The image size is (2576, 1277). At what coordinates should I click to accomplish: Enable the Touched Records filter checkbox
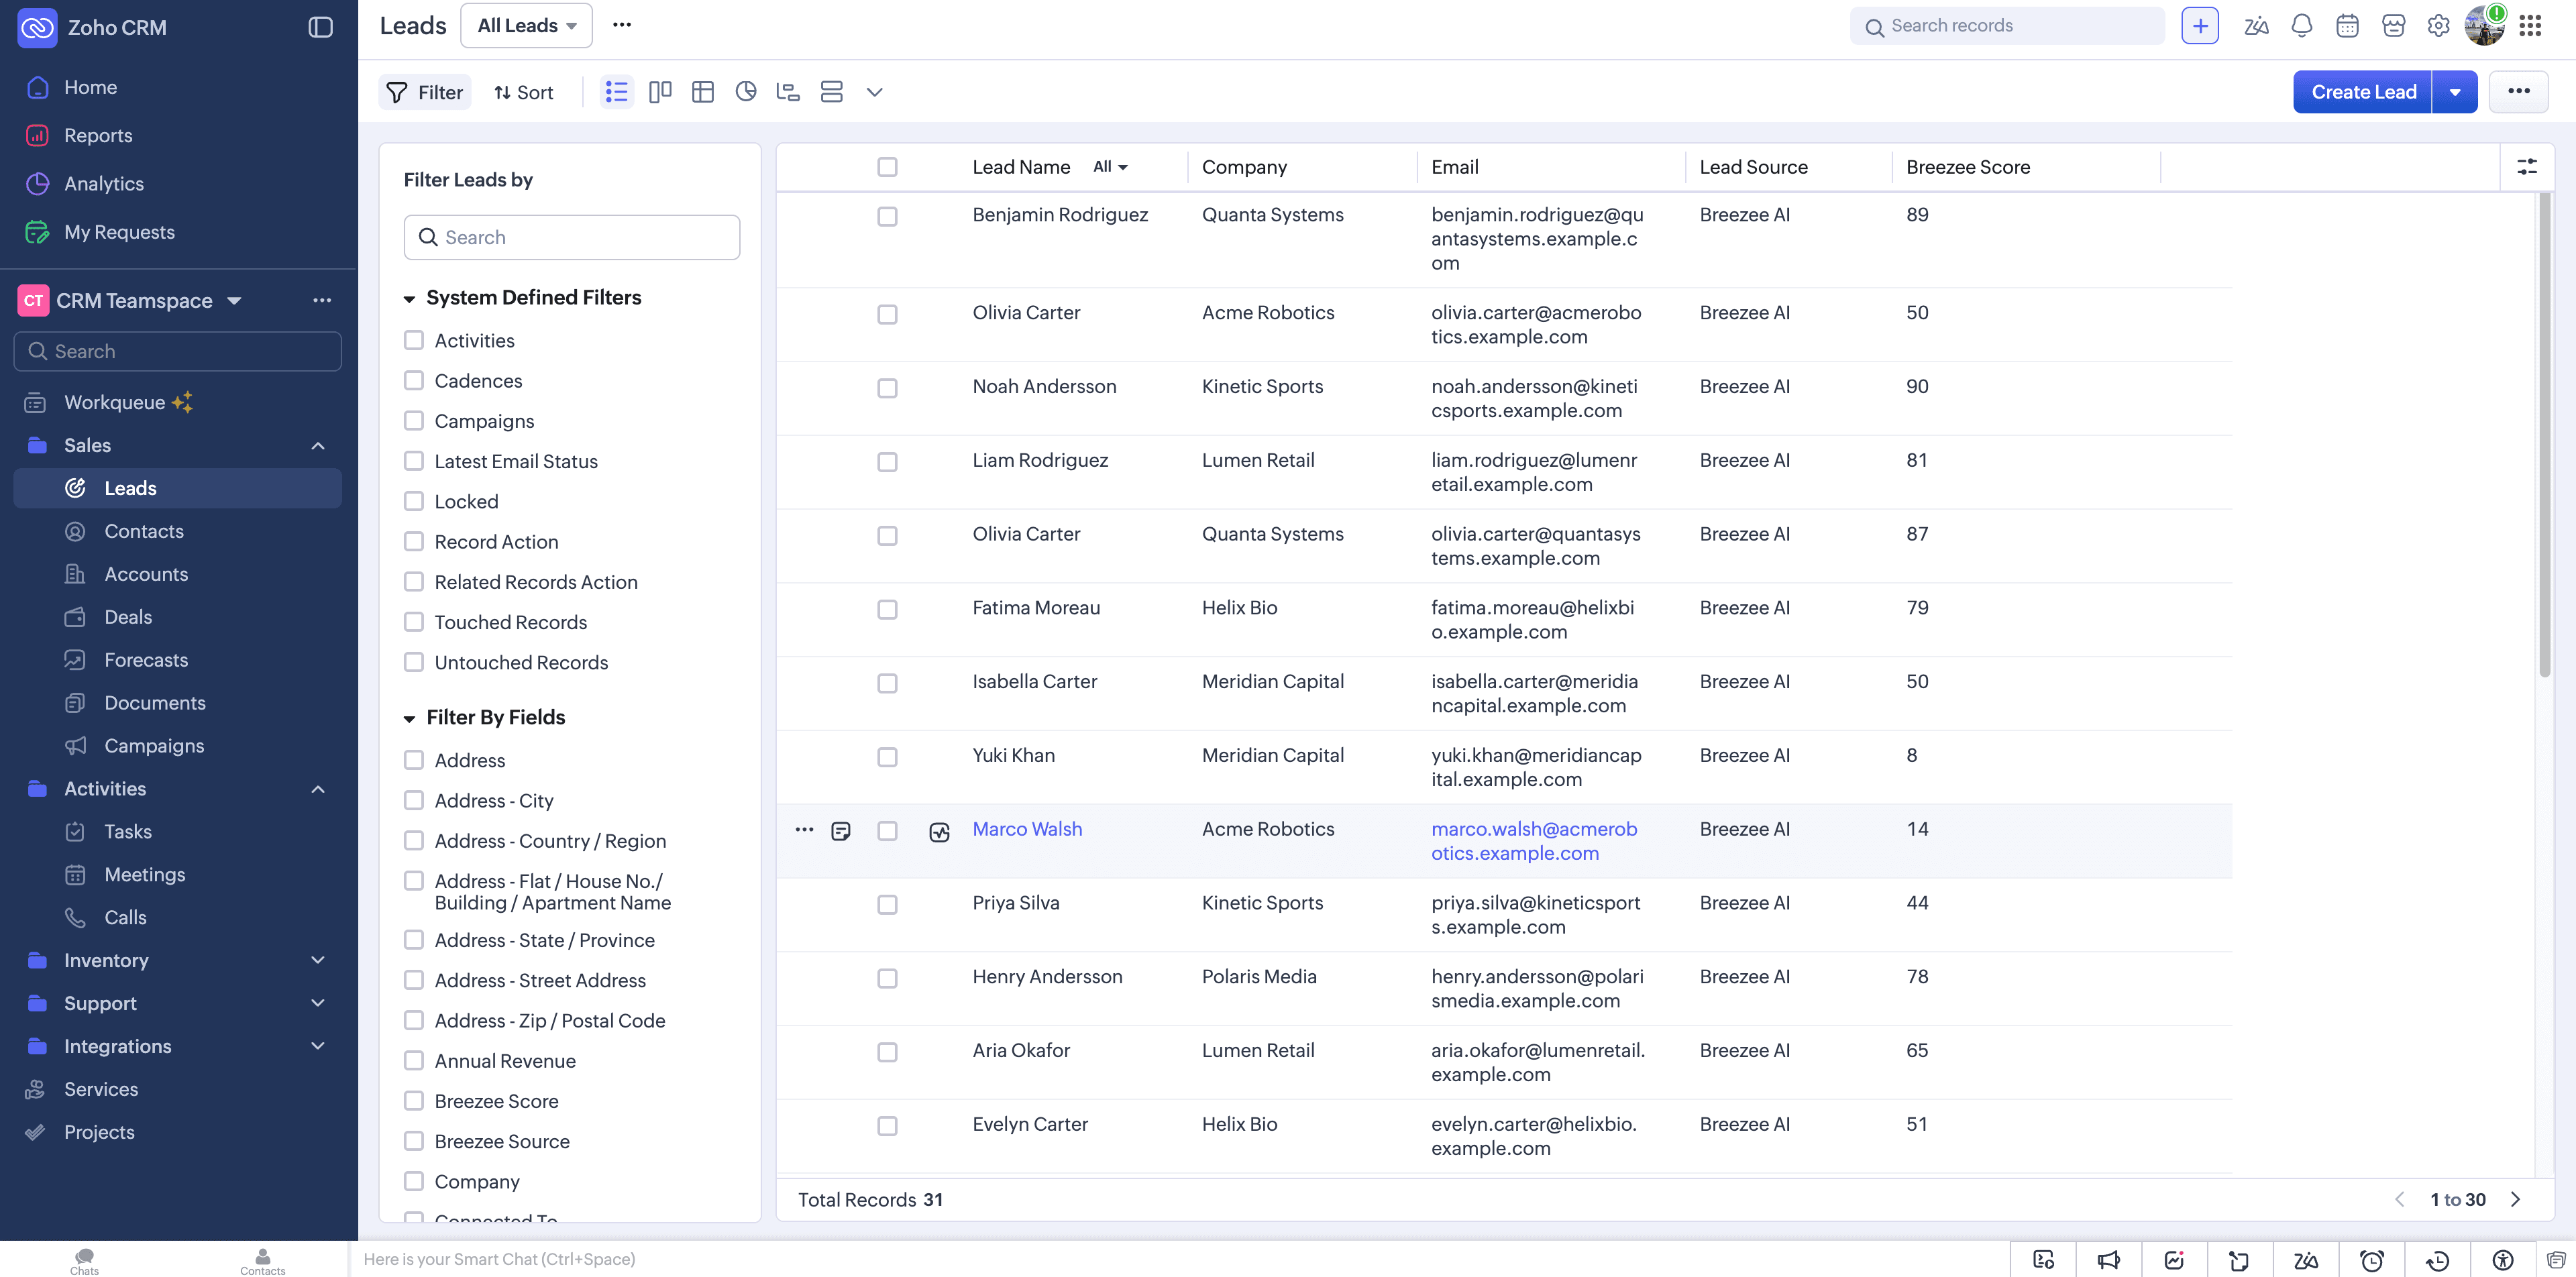pos(413,622)
